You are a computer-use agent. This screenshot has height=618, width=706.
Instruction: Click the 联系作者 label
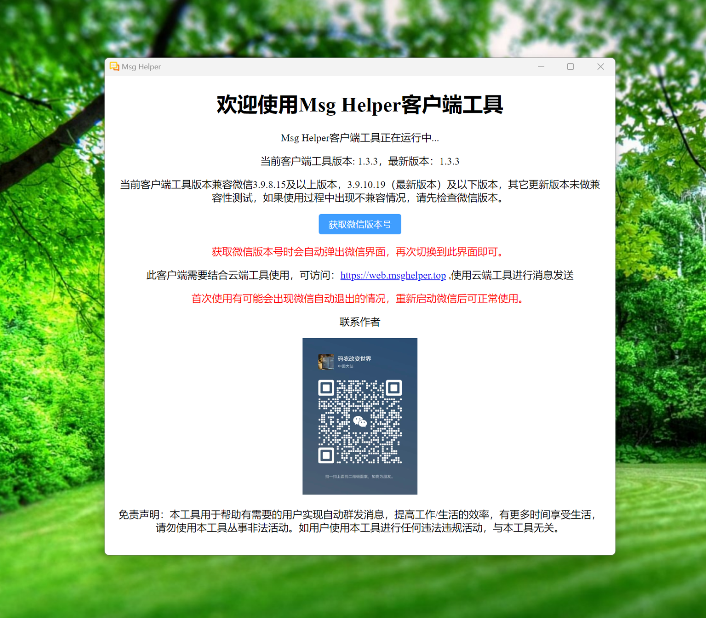click(x=359, y=322)
